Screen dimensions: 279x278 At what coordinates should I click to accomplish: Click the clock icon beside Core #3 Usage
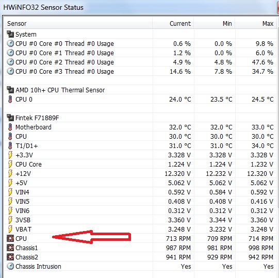10,71
